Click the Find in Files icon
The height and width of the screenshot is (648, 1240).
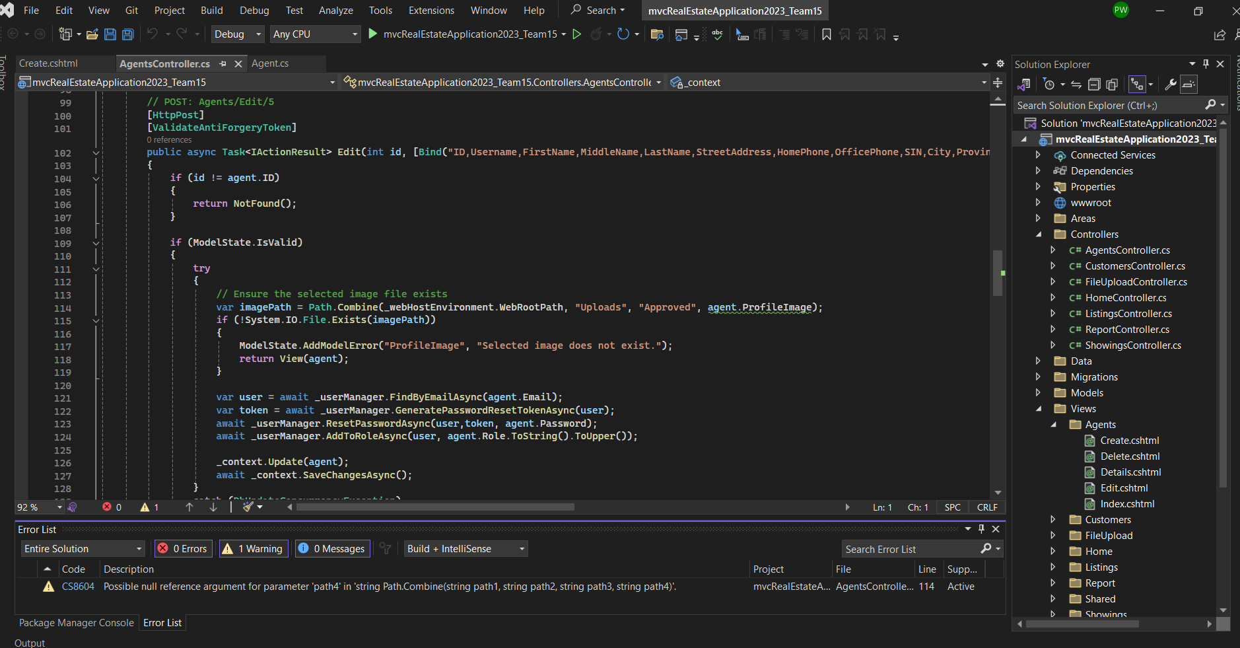click(656, 34)
